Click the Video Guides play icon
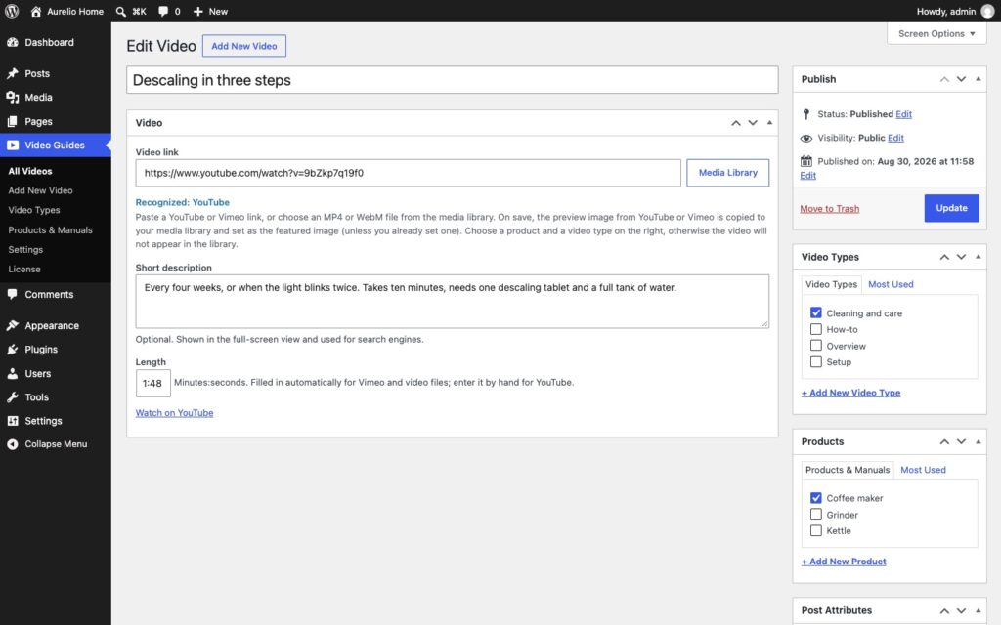 point(13,145)
